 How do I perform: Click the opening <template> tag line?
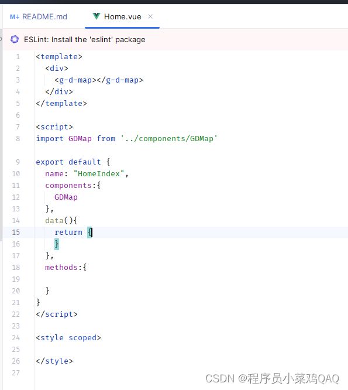[x=59, y=57]
